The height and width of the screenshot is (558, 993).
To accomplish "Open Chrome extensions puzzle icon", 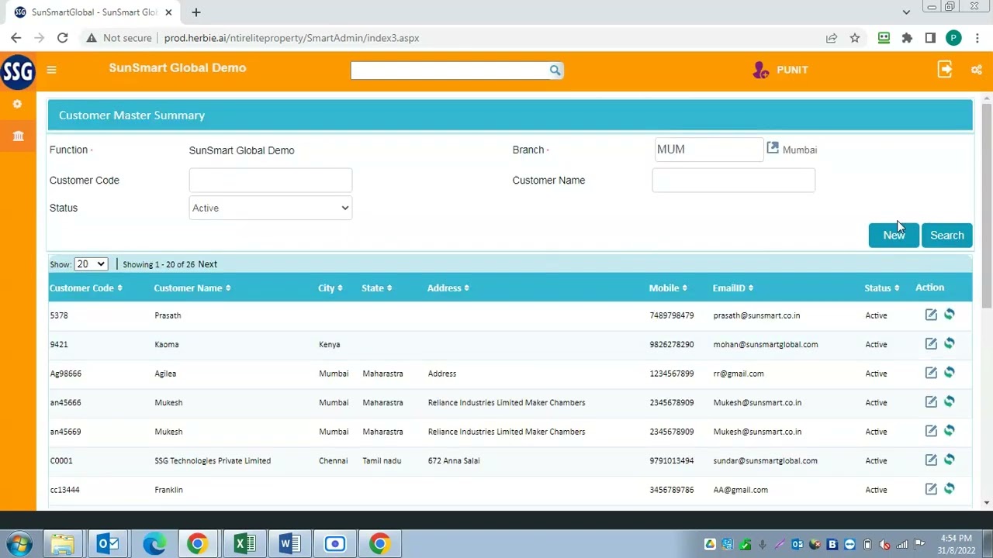I will pyautogui.click(x=907, y=38).
